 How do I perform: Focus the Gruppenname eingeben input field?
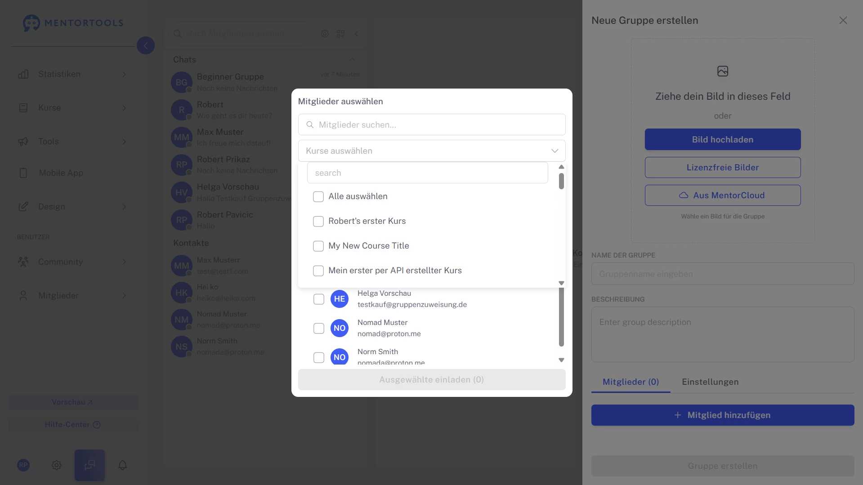[722, 274]
